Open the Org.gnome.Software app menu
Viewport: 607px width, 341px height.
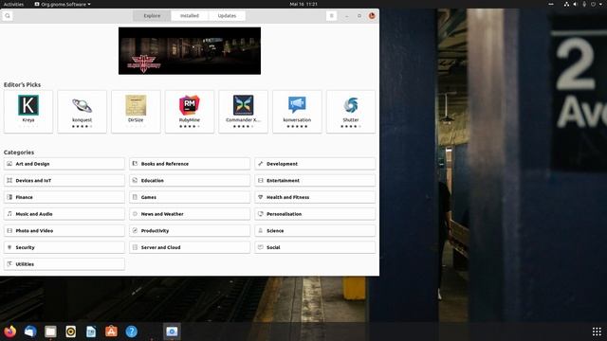(x=63, y=4)
